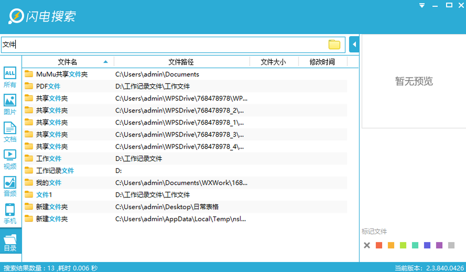Select the 手机 phone category
The width and height of the screenshot is (466, 272).
tap(10, 213)
